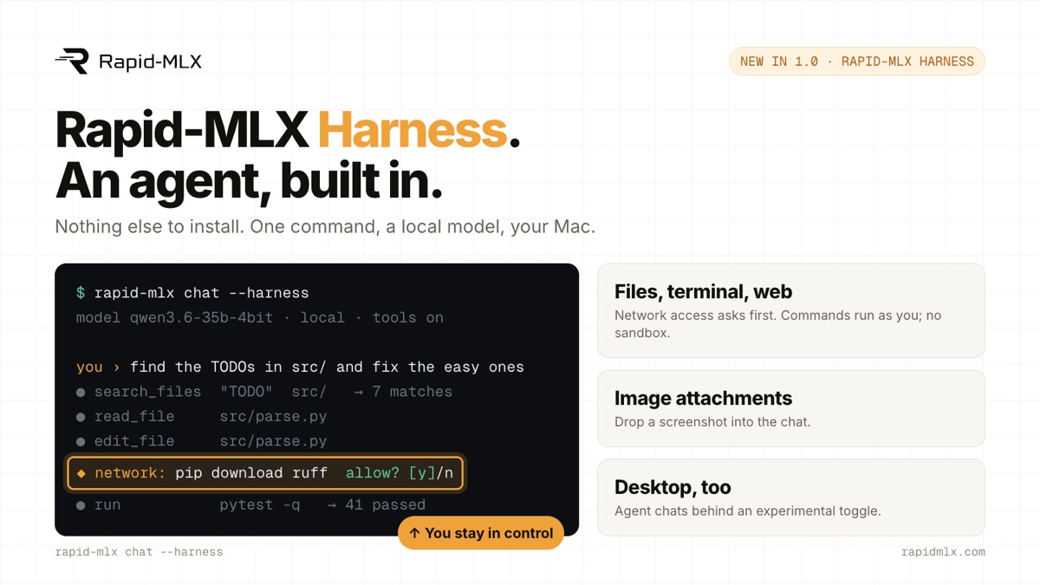The width and height of the screenshot is (1040, 585).
Task: Click the 'model qwen3.6-35b-4bit' status line
Action: click(260, 317)
